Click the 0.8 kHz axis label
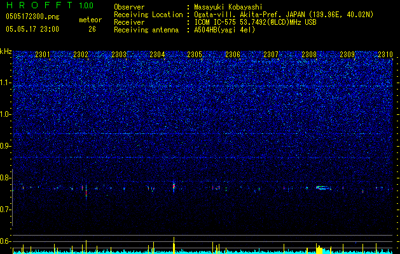 [6, 178]
